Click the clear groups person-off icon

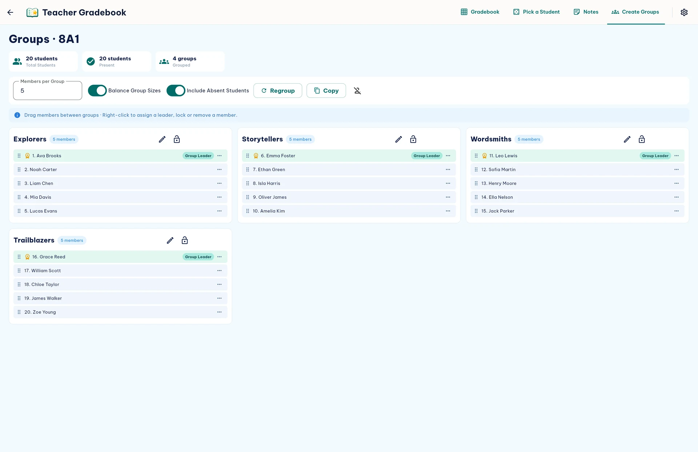(x=357, y=91)
